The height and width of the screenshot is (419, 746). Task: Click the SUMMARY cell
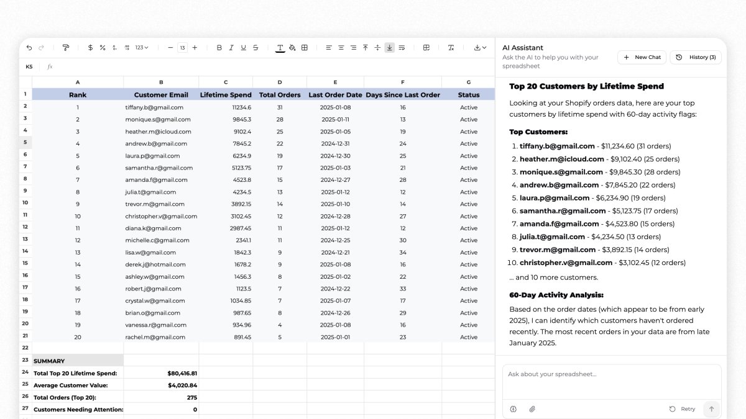78,361
